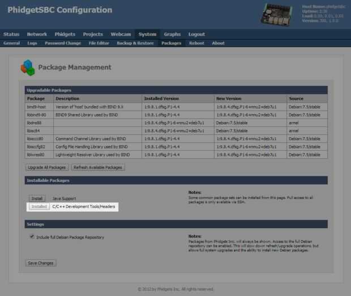351x296 pixels.
Task: Click Logout in the main menu
Action: tap(196, 34)
